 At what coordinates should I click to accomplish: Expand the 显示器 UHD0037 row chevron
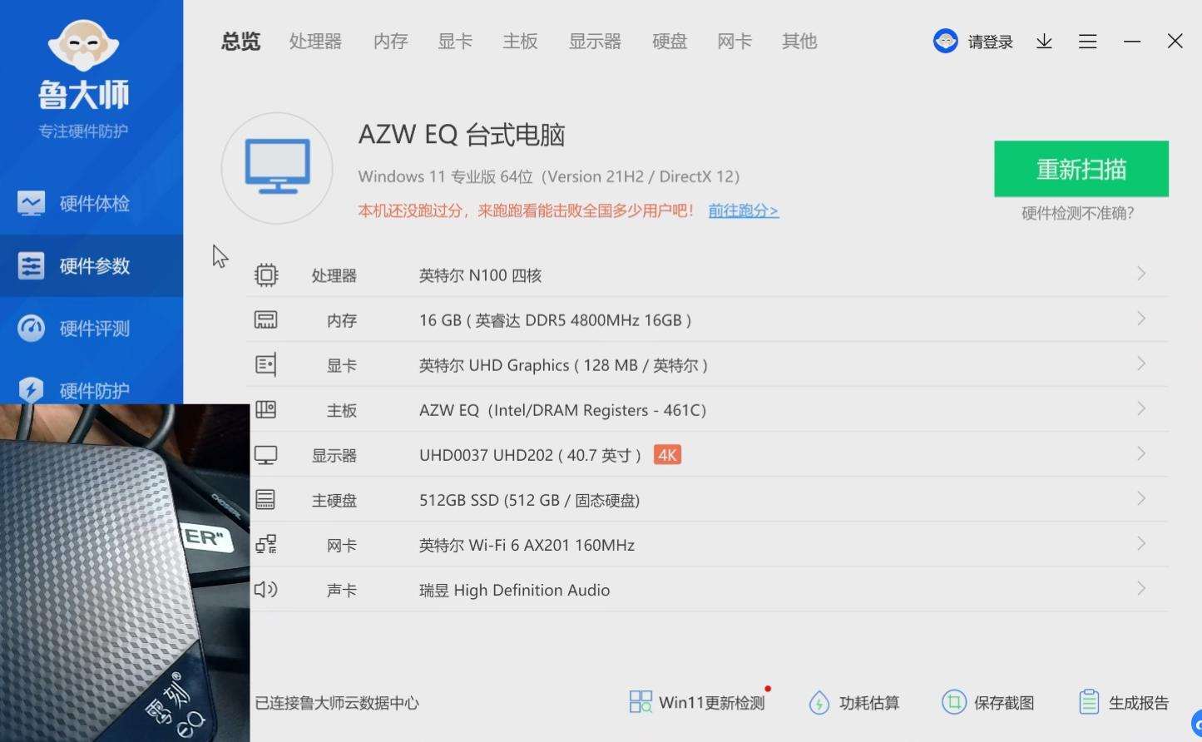[1141, 453]
